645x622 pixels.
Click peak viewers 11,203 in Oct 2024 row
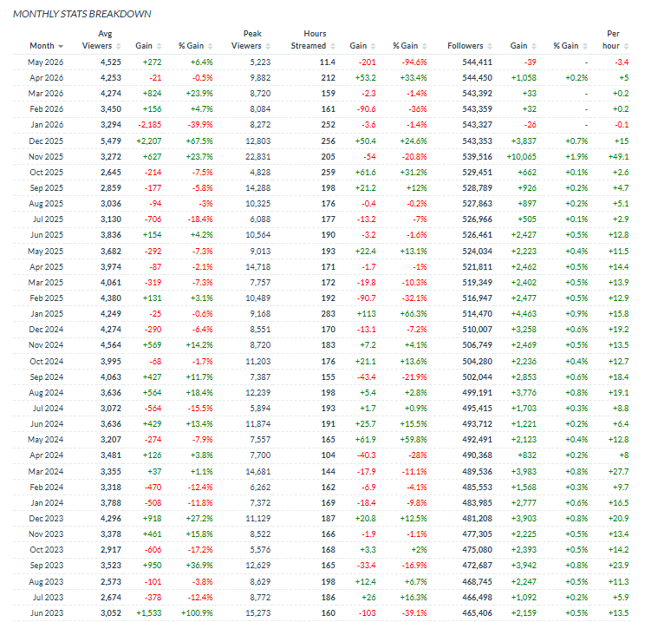(x=258, y=362)
